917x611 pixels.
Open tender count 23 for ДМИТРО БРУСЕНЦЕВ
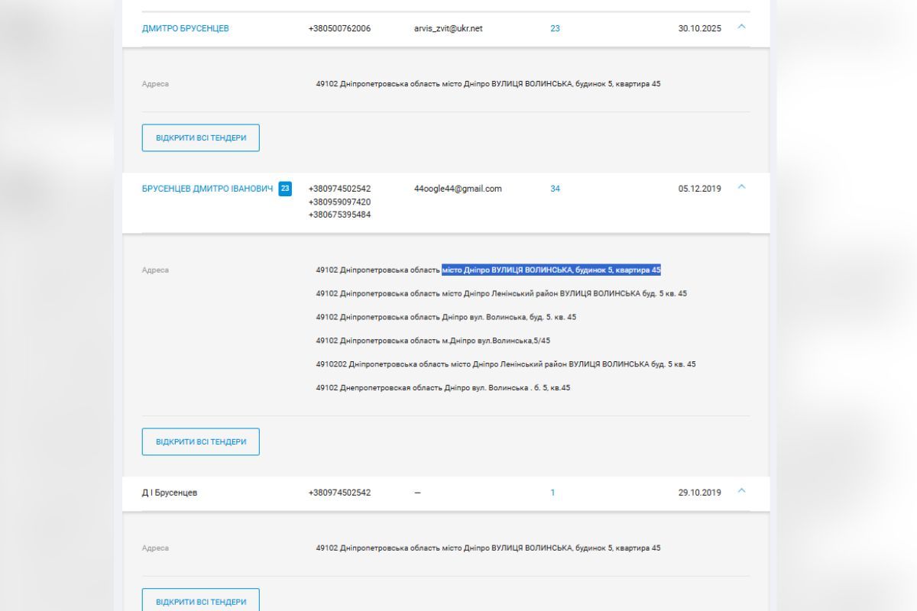pos(555,28)
